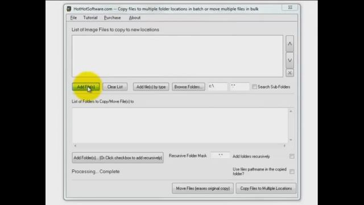Toggle Use files pathname in copied folder
Viewport: 364px width, 205px height.
coord(292,171)
